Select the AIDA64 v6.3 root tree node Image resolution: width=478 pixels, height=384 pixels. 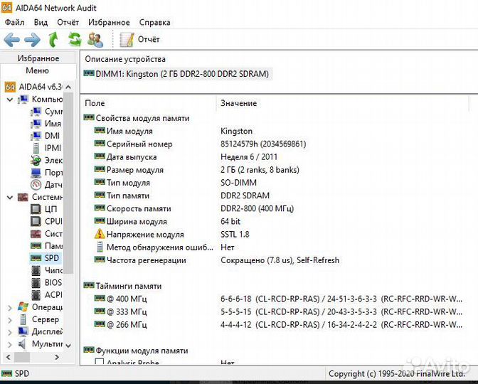(x=33, y=87)
